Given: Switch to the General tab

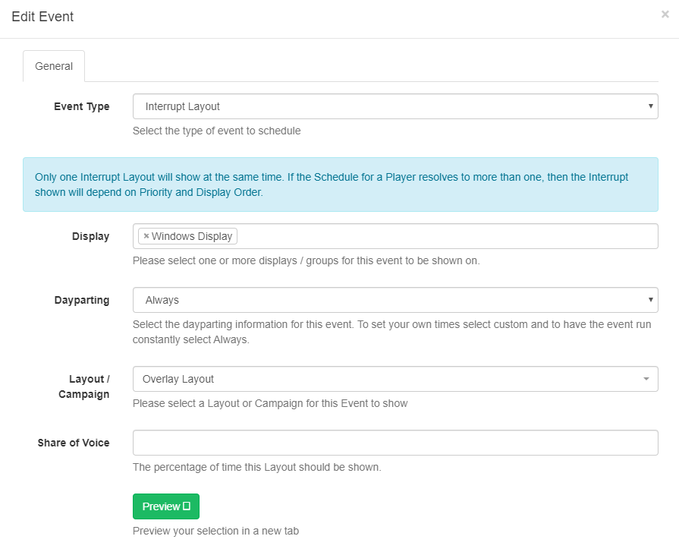Looking at the screenshot, I should pos(54,66).
